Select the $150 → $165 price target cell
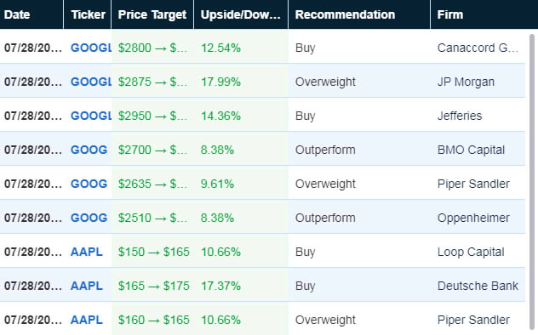 coord(154,252)
